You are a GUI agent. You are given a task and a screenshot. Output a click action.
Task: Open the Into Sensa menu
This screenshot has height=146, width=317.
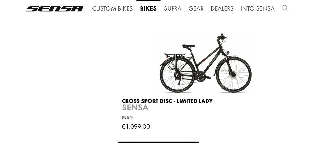click(257, 9)
